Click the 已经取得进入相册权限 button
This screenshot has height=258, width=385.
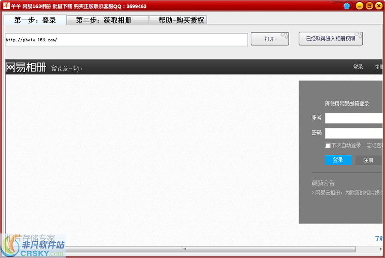331,39
